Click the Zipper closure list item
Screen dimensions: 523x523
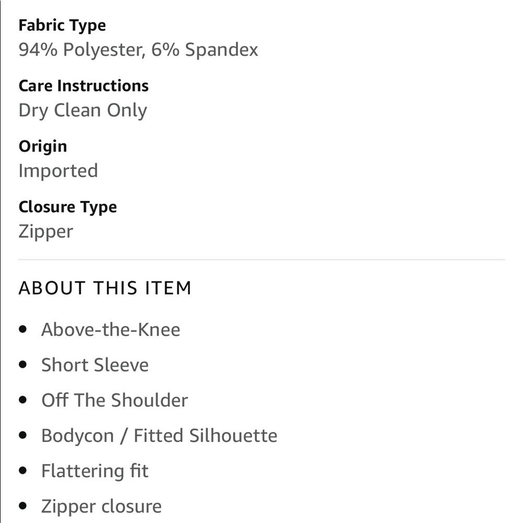pos(101,506)
